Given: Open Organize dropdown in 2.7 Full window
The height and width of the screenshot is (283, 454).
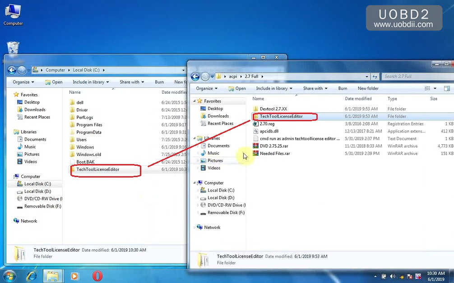Looking at the screenshot, I should pyautogui.click(x=207, y=88).
